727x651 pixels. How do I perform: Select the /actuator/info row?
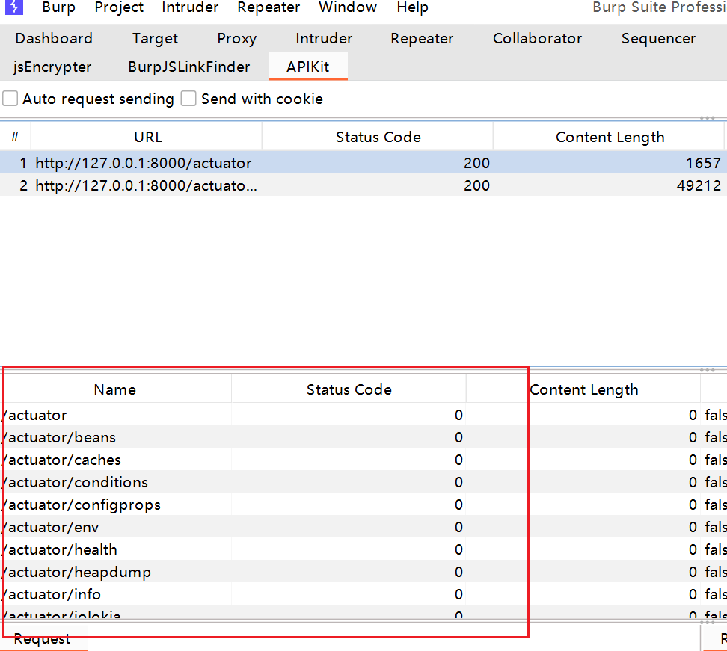point(363,594)
